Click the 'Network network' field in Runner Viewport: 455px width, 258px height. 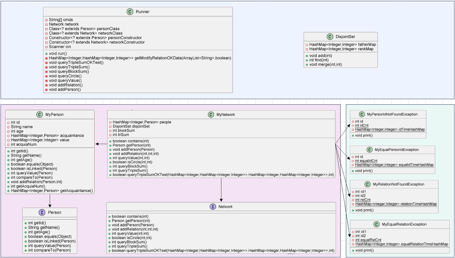point(64,24)
